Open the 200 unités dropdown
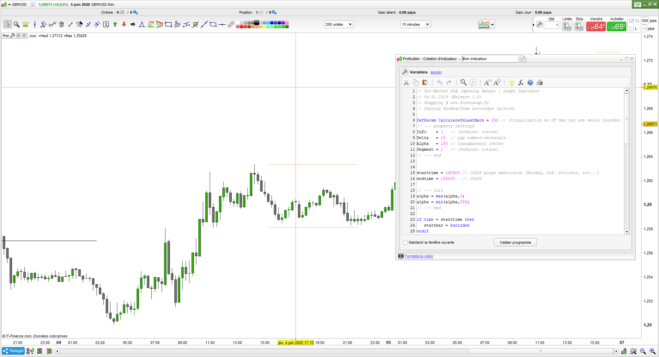659x357 pixels. point(339,24)
